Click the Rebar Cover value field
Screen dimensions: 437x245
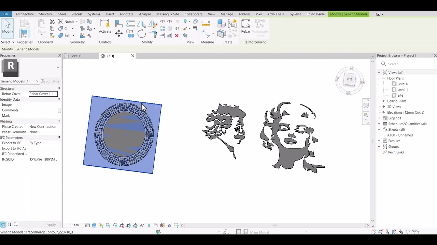tap(43, 94)
